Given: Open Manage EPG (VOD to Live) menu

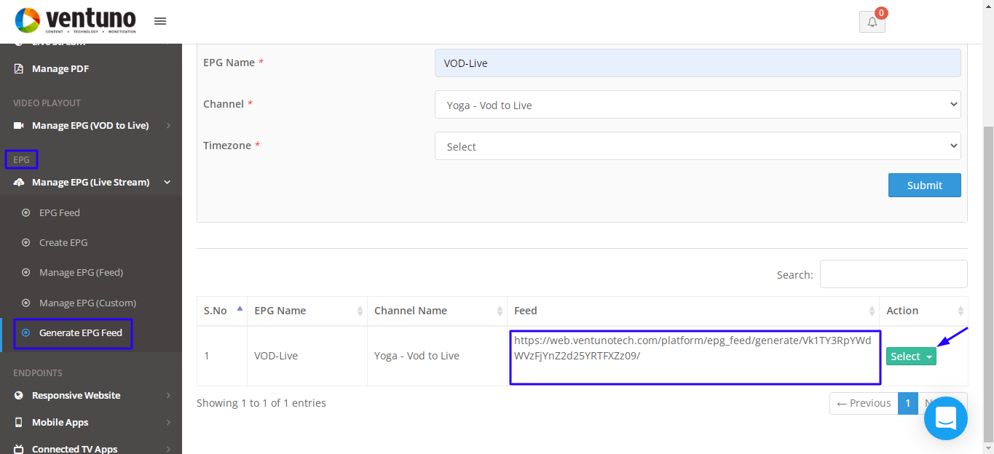Looking at the screenshot, I should pos(91,126).
